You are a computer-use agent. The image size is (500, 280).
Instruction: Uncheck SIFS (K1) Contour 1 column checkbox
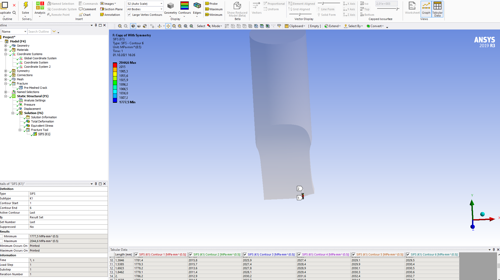[x=136, y=255]
